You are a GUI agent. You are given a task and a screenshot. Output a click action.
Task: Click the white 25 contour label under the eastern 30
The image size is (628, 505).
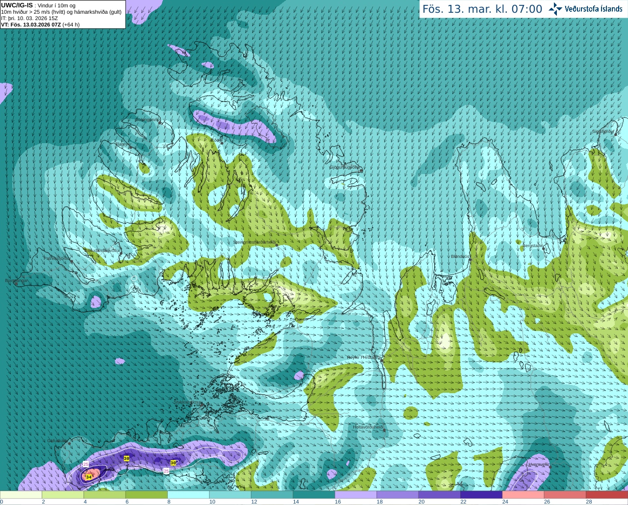pos(166,471)
